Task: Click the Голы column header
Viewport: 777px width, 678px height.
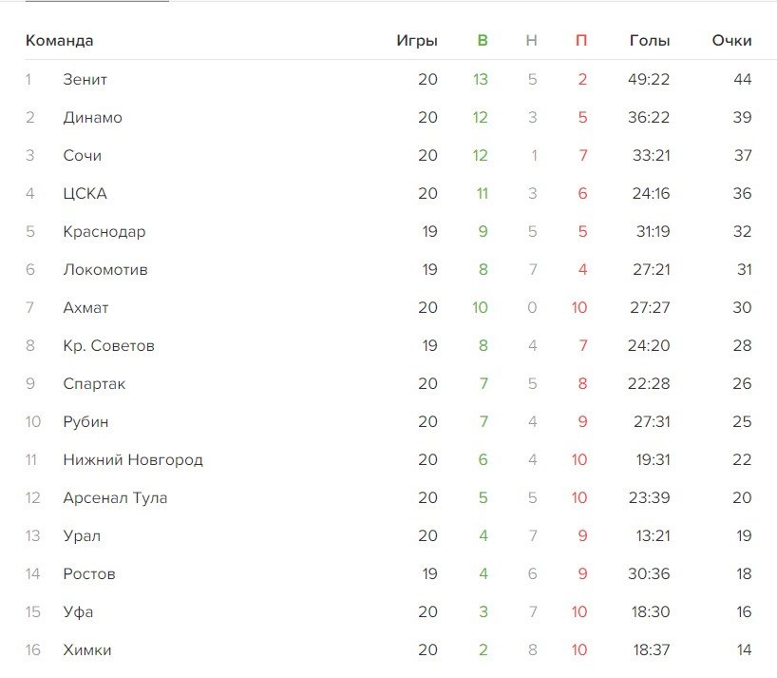Action: (x=650, y=41)
